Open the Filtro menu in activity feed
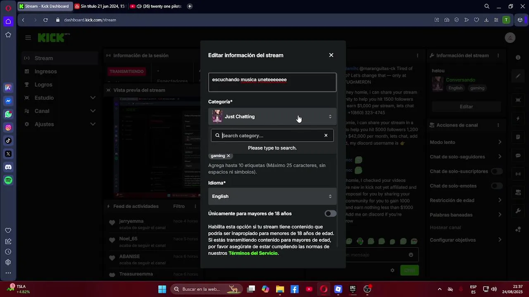The height and width of the screenshot is (297, 529). click(x=179, y=206)
